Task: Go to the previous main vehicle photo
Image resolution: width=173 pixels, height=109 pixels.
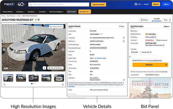Action: click(x=4, y=50)
